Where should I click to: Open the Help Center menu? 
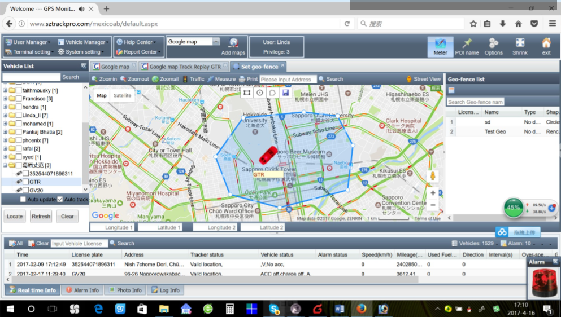pyautogui.click(x=136, y=42)
